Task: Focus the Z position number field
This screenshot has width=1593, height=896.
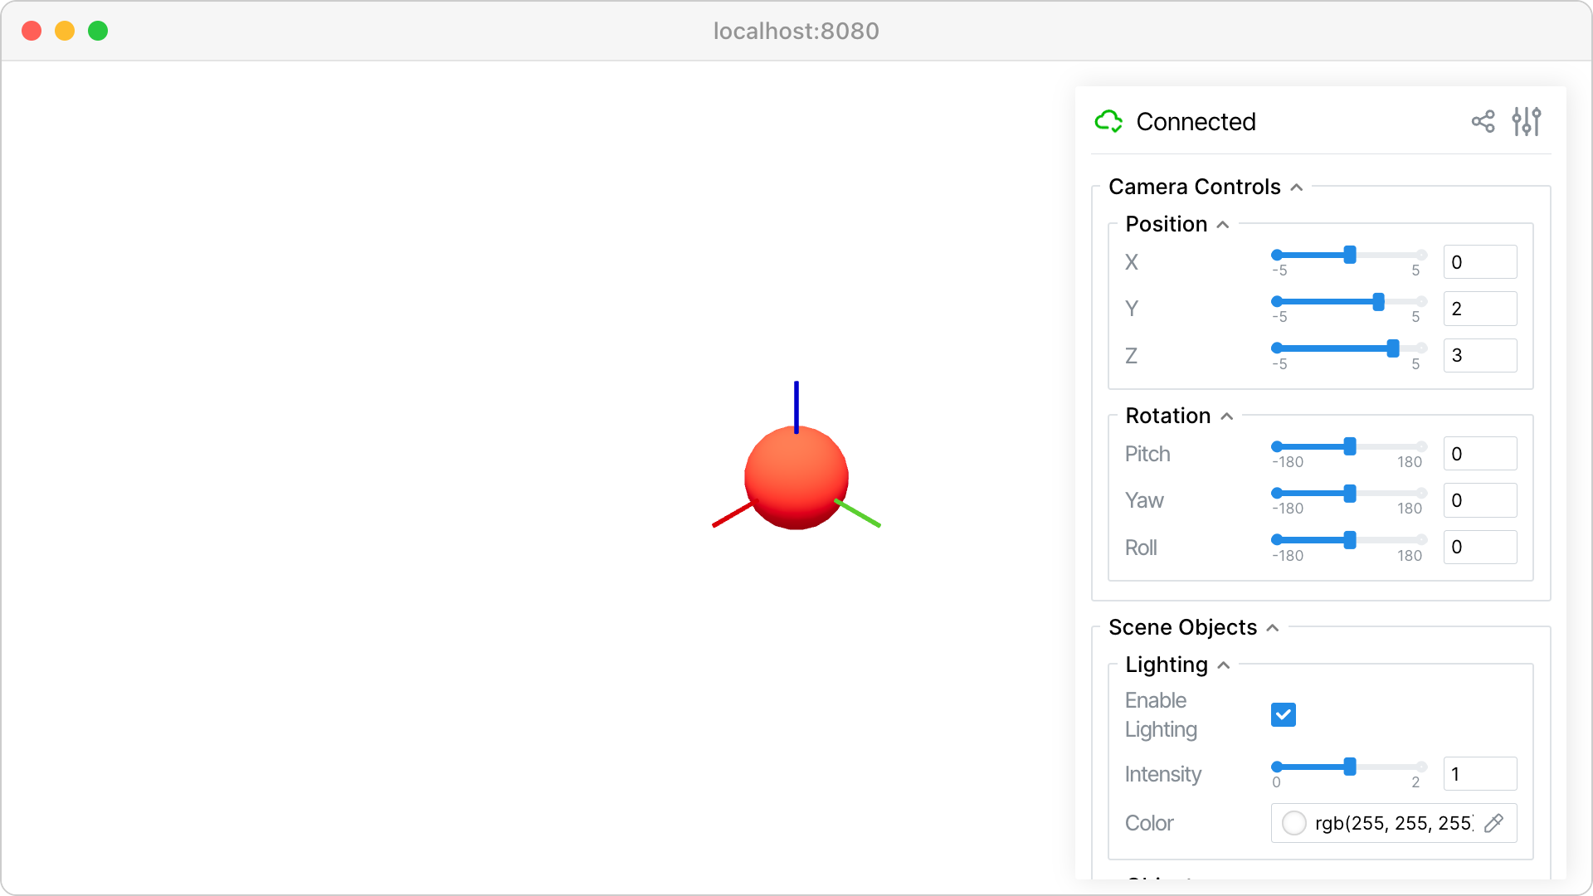Action: (x=1480, y=355)
